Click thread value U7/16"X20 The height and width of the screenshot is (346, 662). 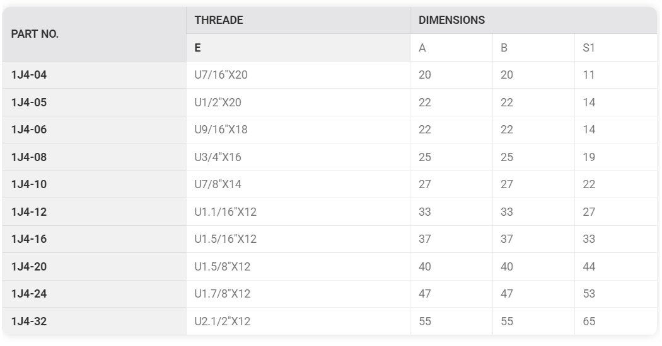221,75
